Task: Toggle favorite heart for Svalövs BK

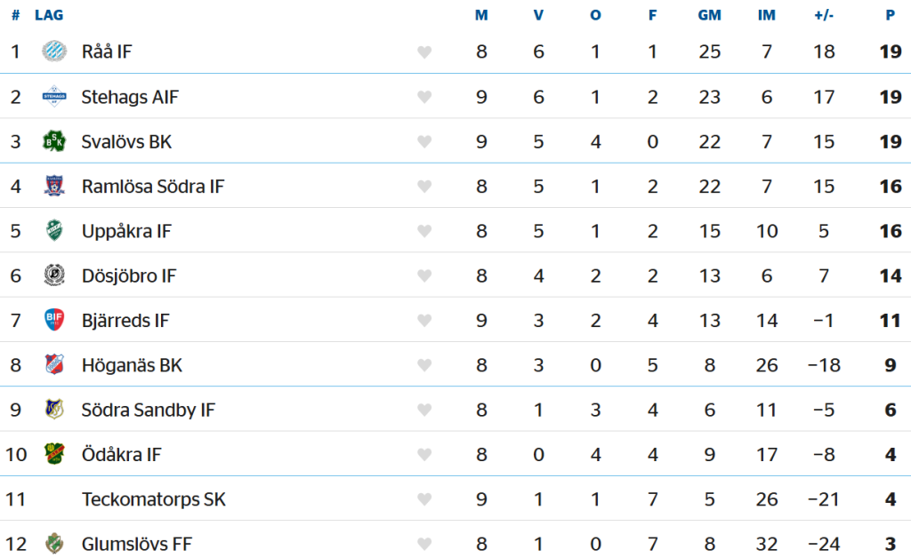Action: (424, 141)
